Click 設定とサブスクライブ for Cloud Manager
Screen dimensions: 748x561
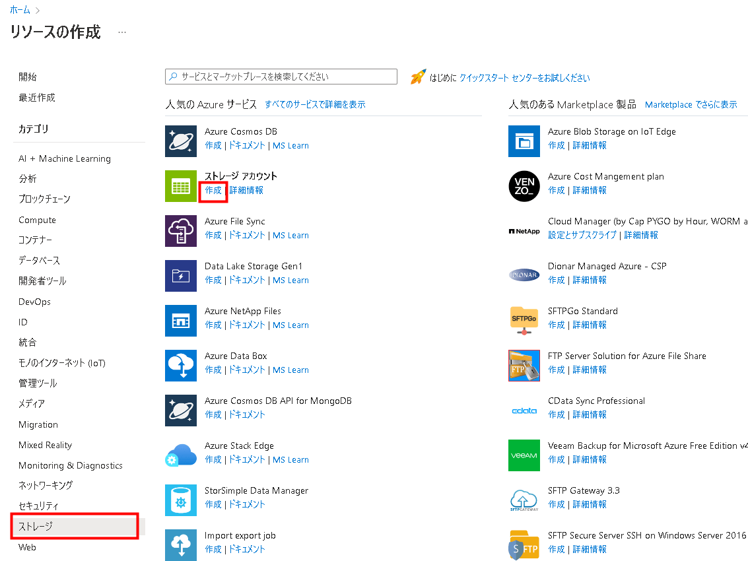click(582, 235)
